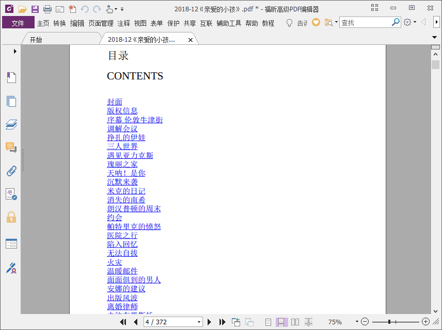Jump to 米克的日记 chapter link
Screen dimensions: 442x330
point(126,191)
